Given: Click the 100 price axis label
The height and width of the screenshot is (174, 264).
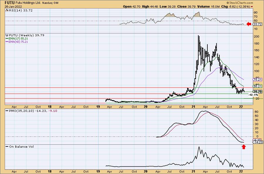Looking at the screenshot, I should 257,71.
